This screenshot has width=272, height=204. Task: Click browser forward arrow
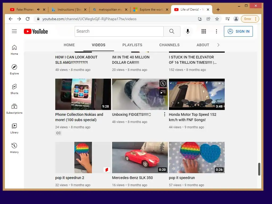[19, 19]
